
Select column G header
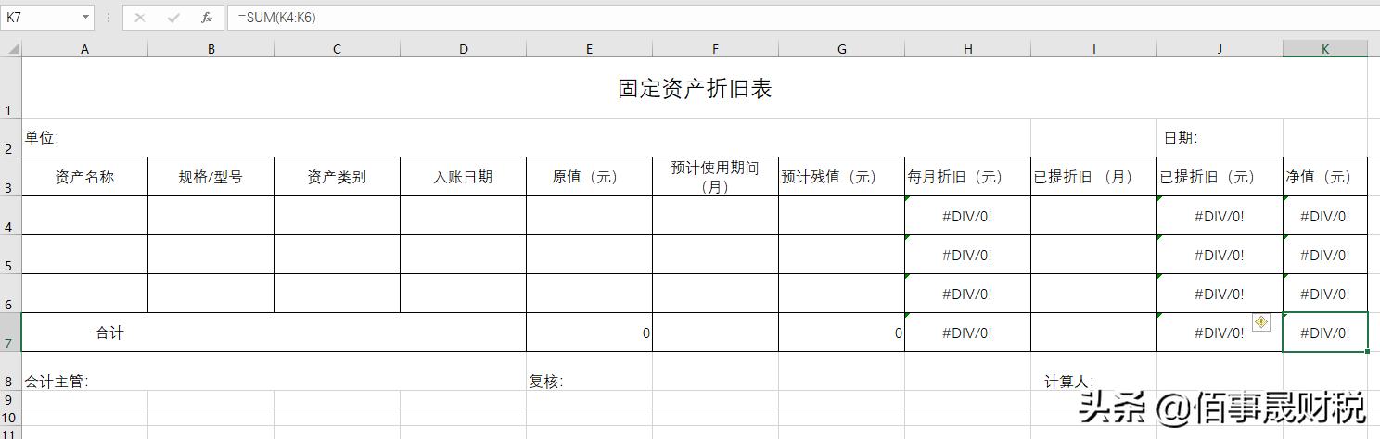click(841, 49)
